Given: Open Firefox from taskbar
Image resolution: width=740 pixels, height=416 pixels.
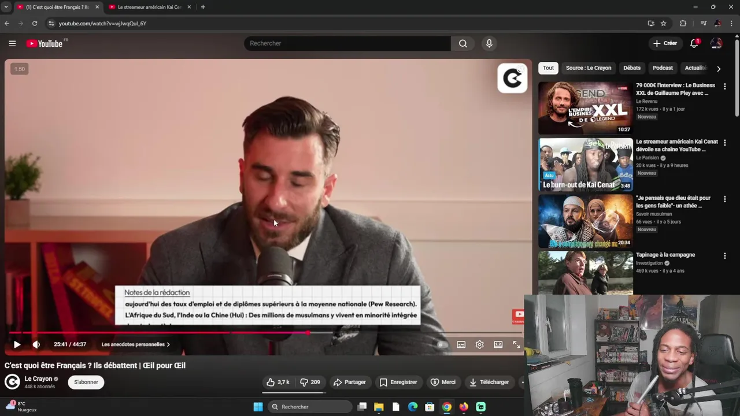Looking at the screenshot, I should pos(464,407).
